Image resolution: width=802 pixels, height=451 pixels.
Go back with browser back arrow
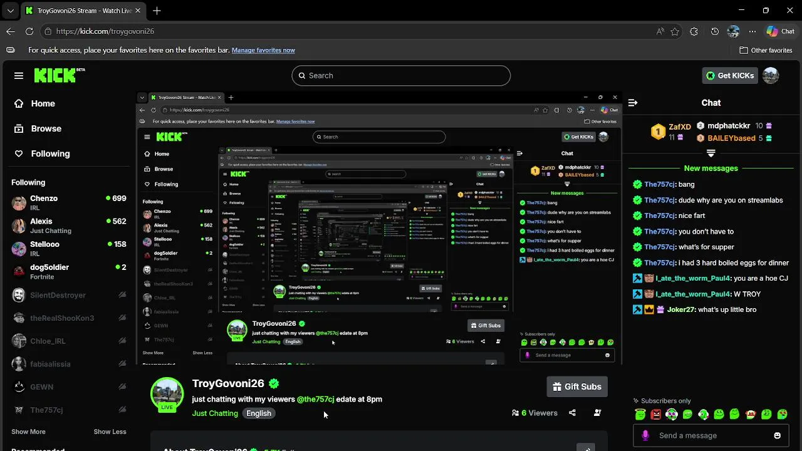click(x=11, y=31)
